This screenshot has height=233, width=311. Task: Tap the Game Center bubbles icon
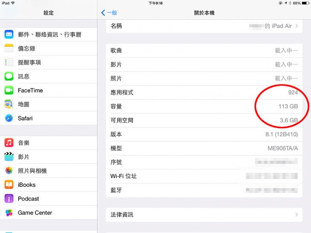click(9, 213)
